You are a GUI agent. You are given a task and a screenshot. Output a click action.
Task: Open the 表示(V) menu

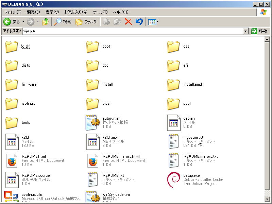pos(52,12)
